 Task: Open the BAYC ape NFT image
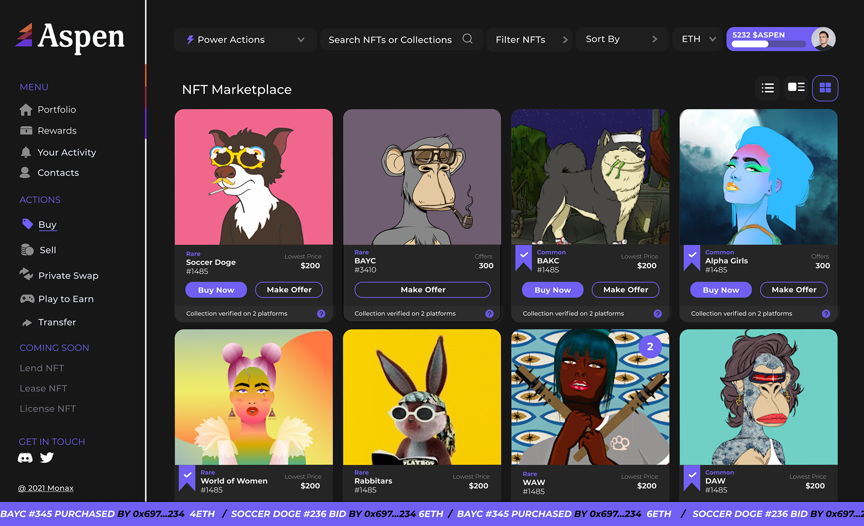click(422, 177)
